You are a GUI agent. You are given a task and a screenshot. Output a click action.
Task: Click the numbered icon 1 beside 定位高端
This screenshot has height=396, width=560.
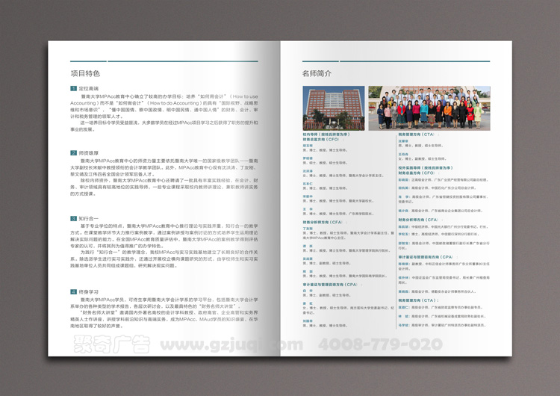[73, 89]
